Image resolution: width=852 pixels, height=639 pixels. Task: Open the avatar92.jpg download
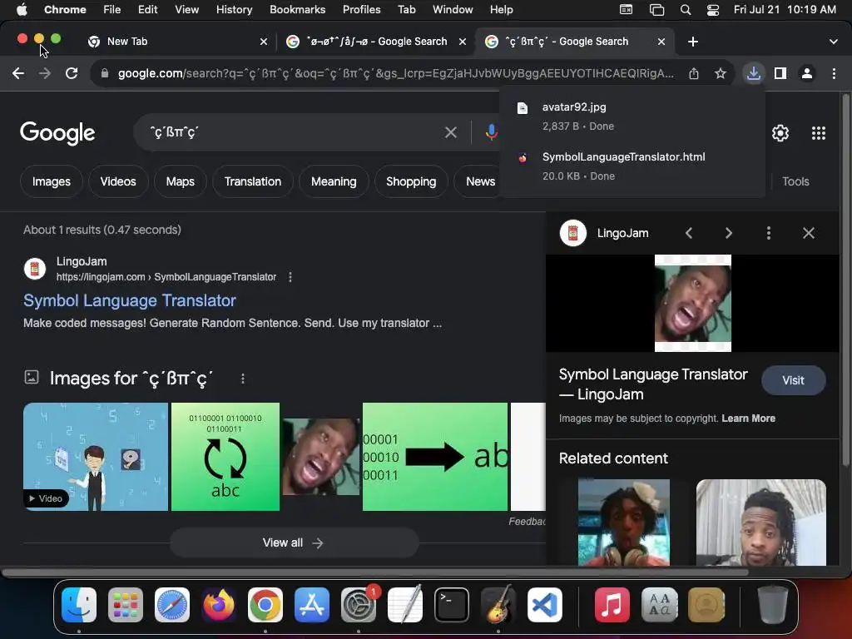tap(632, 116)
